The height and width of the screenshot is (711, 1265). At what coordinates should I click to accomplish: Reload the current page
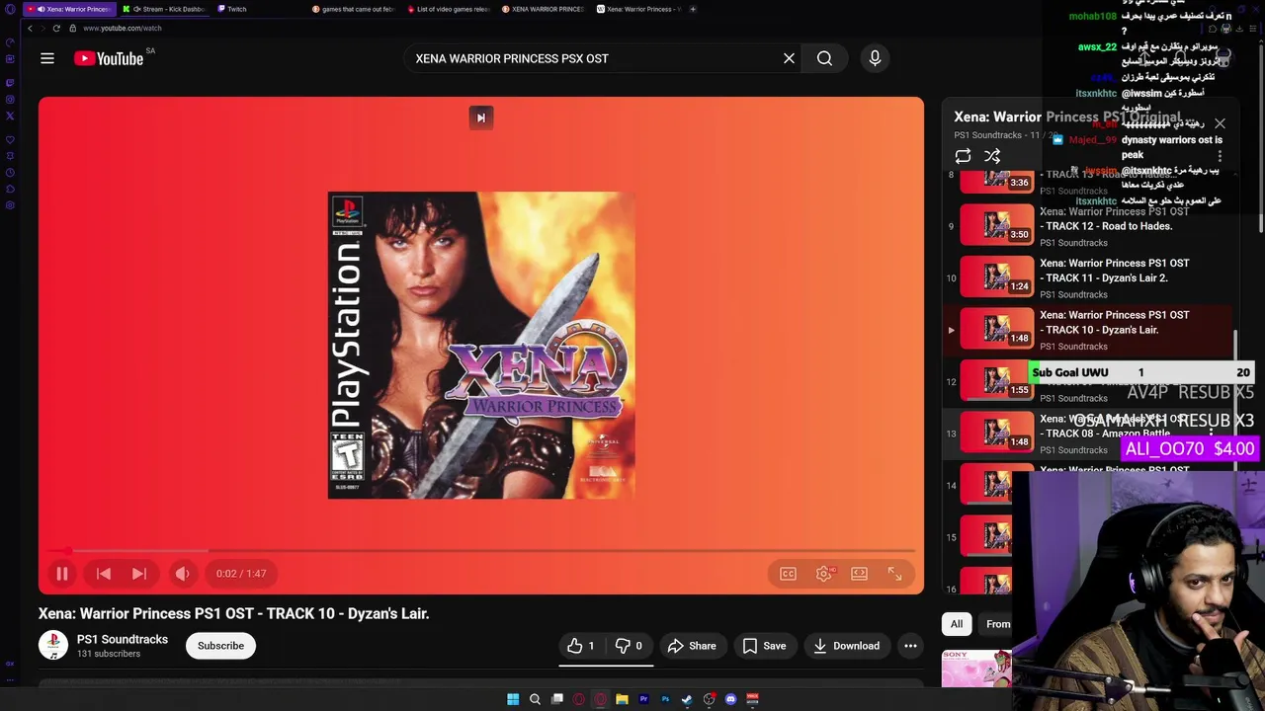click(x=56, y=28)
